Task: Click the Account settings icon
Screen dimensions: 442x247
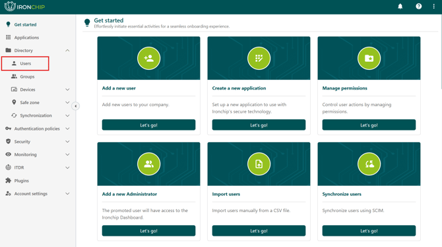Action: click(x=8, y=194)
